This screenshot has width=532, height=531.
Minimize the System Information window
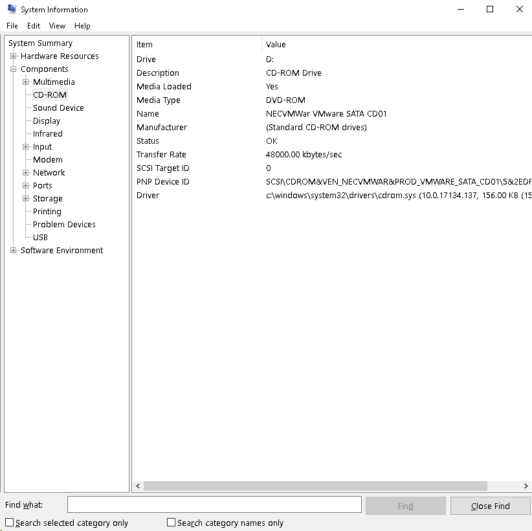click(460, 9)
